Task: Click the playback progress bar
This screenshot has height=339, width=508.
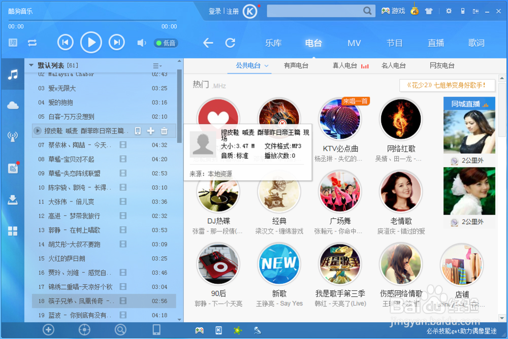Action: 92,20
